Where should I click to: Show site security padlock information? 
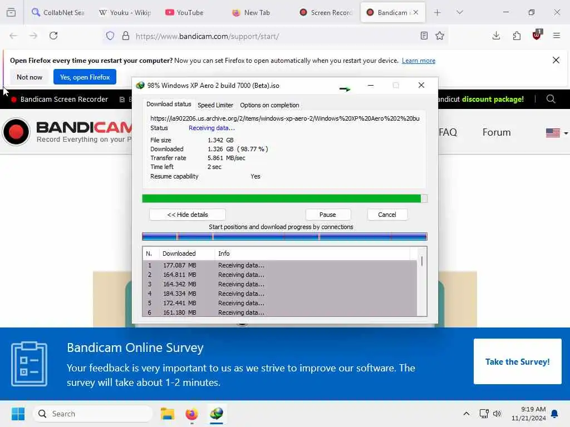click(x=126, y=36)
